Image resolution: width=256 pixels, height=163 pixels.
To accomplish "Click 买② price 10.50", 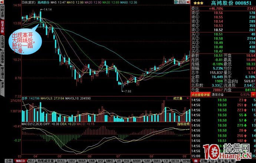I will [218, 38].
